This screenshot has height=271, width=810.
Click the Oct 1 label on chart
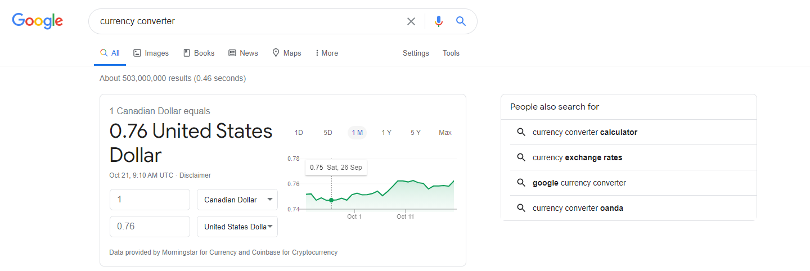[x=354, y=216]
